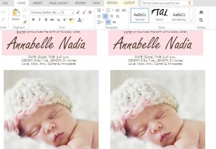
Task: Click the Decrease Indent icon
Action: tap(118, 10)
